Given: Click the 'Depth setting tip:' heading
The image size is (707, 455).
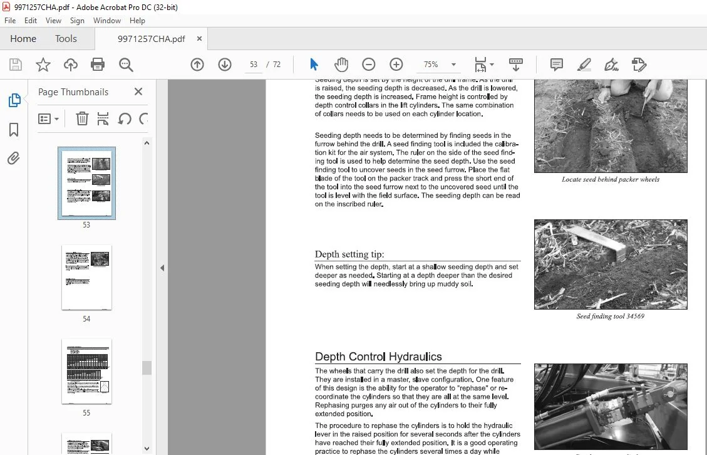Looking at the screenshot, I should pos(349,254).
